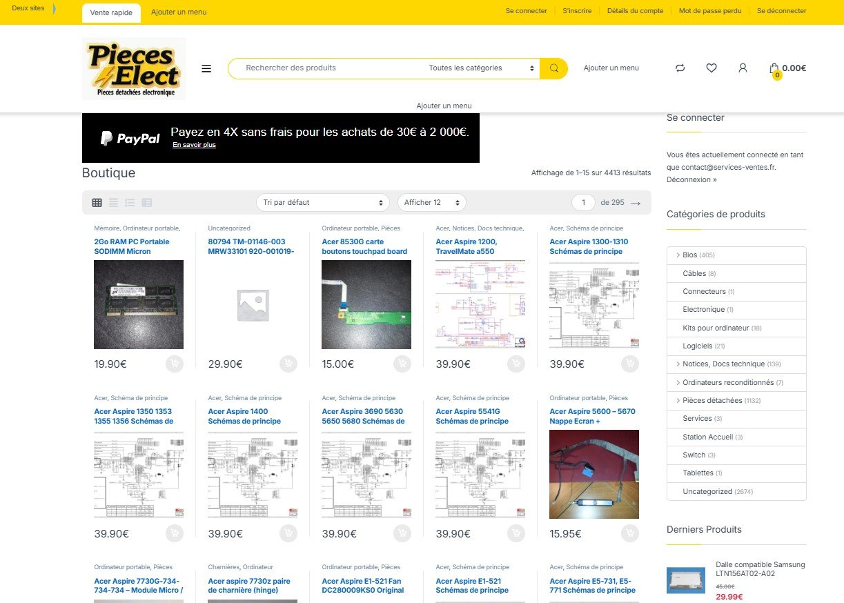Click Se déconnecter in top bar
The width and height of the screenshot is (844, 603).
point(782,11)
